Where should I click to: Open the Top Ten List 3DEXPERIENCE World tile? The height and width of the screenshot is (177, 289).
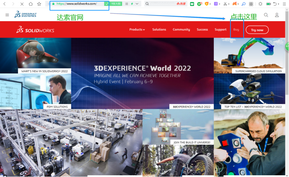(x=249, y=91)
